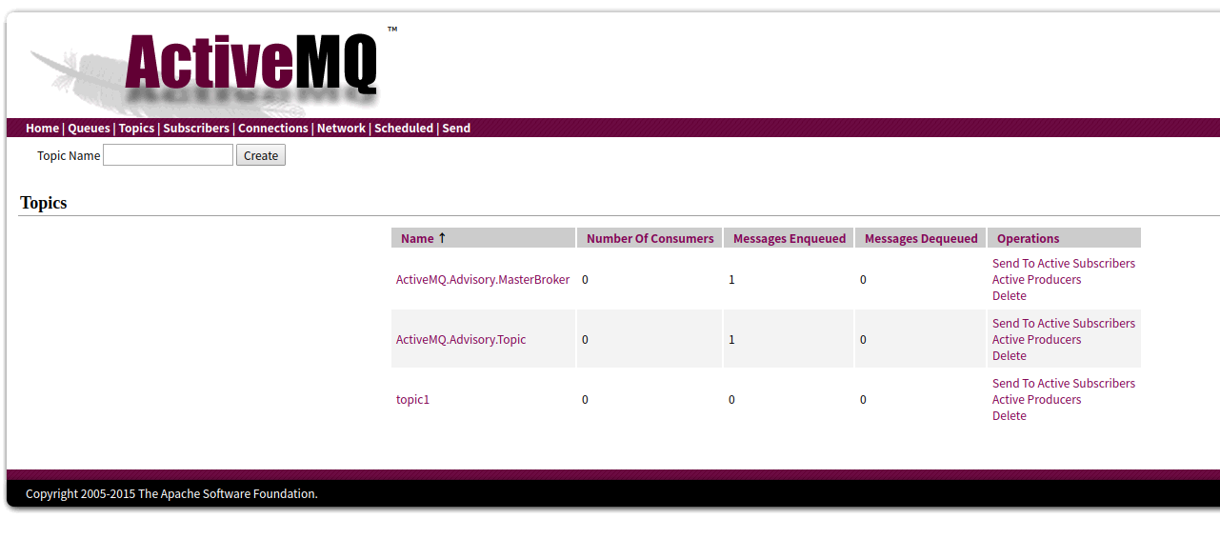Open the Send message page
The image size is (1220, 539).
[456, 128]
